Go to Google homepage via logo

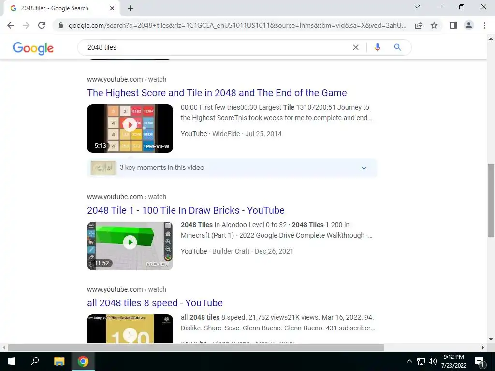33,48
